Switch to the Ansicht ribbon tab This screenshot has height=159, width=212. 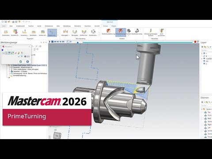[x=97, y=26]
